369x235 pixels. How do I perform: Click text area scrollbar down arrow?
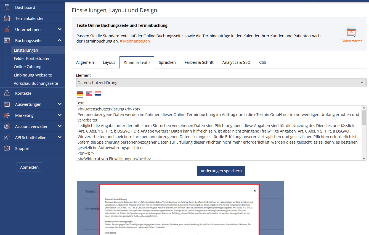pyautogui.click(x=364, y=158)
